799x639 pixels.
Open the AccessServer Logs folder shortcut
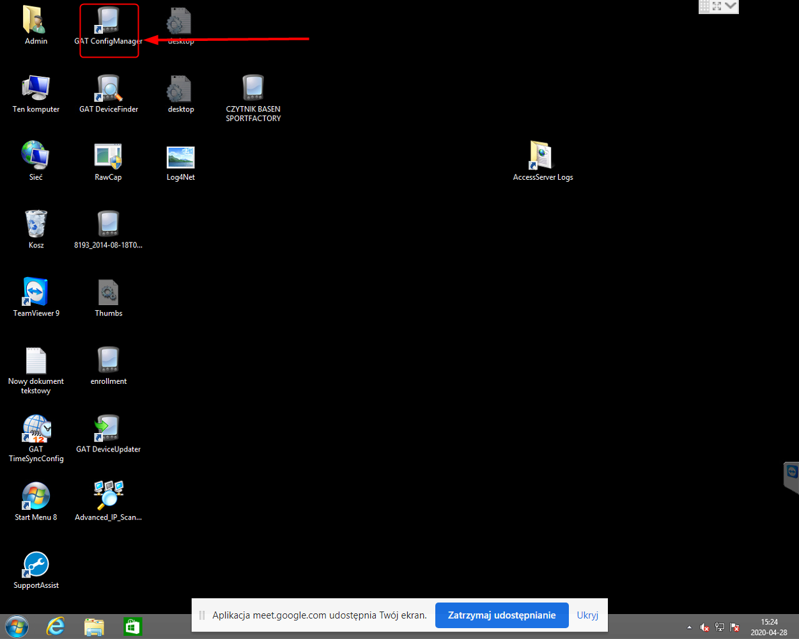[x=542, y=157]
